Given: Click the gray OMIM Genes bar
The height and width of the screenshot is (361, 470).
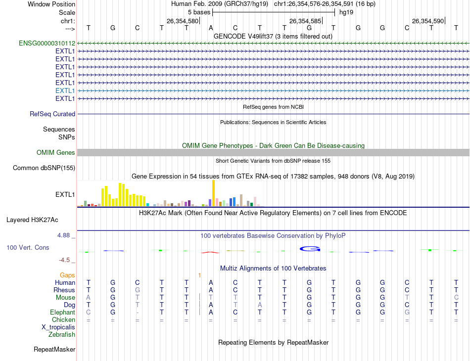Looking at the screenshot, I should 273,152.
